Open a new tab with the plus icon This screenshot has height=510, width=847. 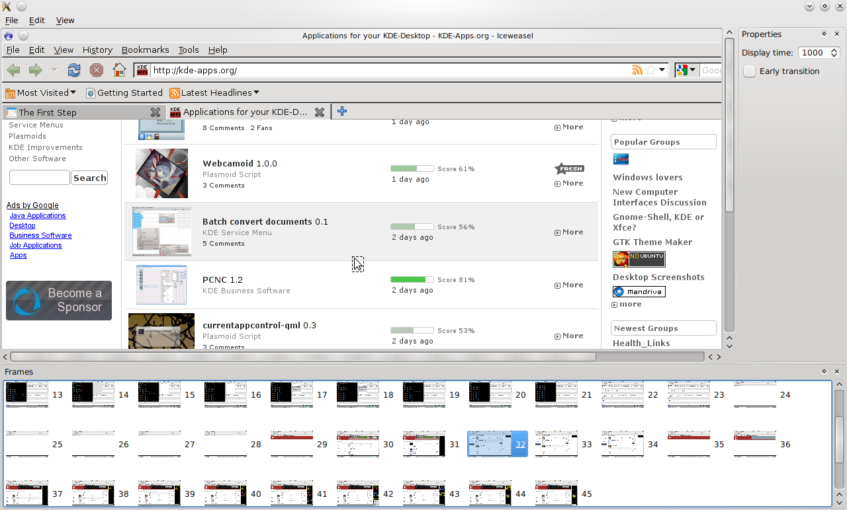[x=342, y=112]
